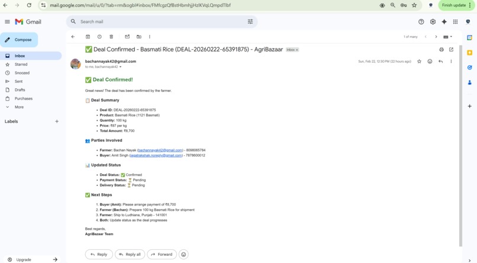Create new label plus button
Image resolution: width=477 pixels, height=263 pixels.
pos(57,121)
